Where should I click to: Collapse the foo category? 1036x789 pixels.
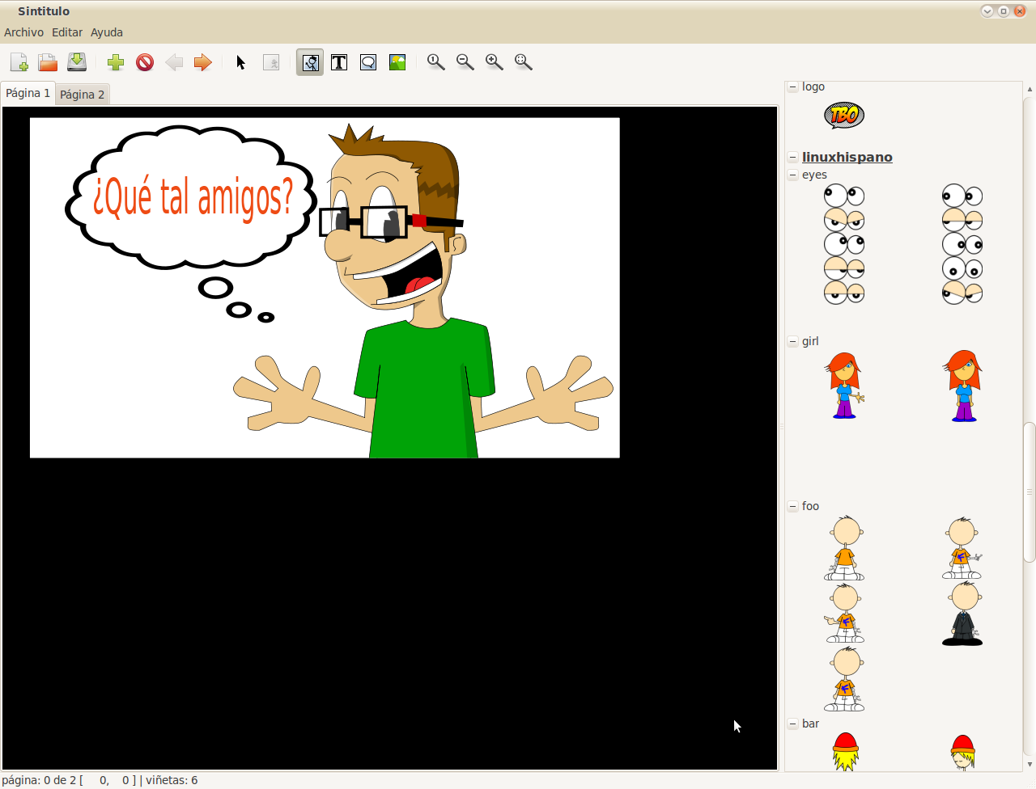pos(793,506)
